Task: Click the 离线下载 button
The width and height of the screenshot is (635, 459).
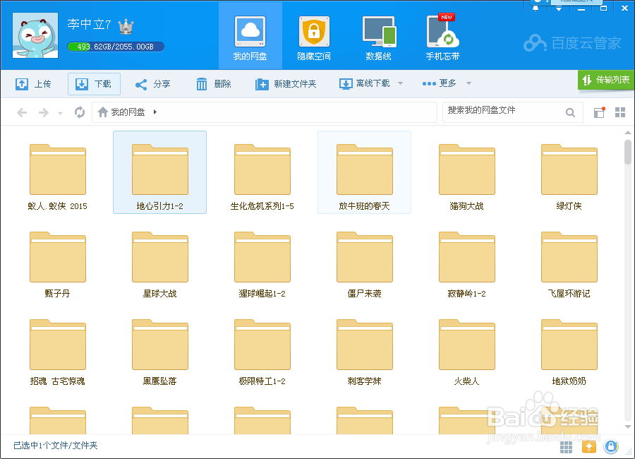Action: coord(365,83)
